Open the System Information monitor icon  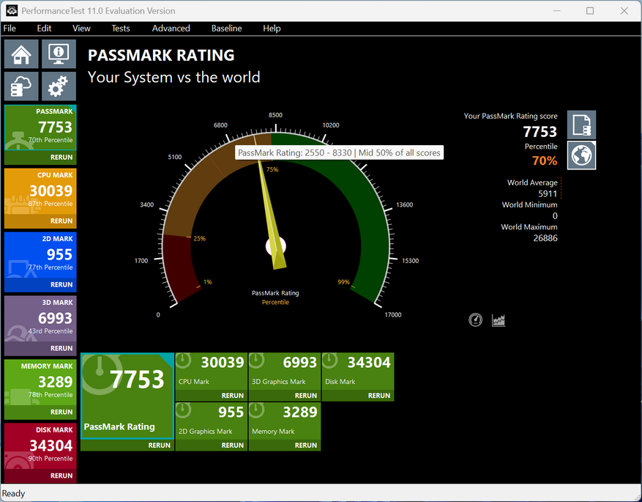tap(59, 53)
